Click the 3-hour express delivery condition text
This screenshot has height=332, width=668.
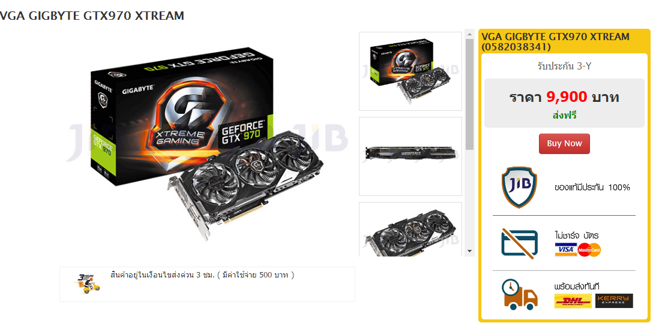(202, 275)
